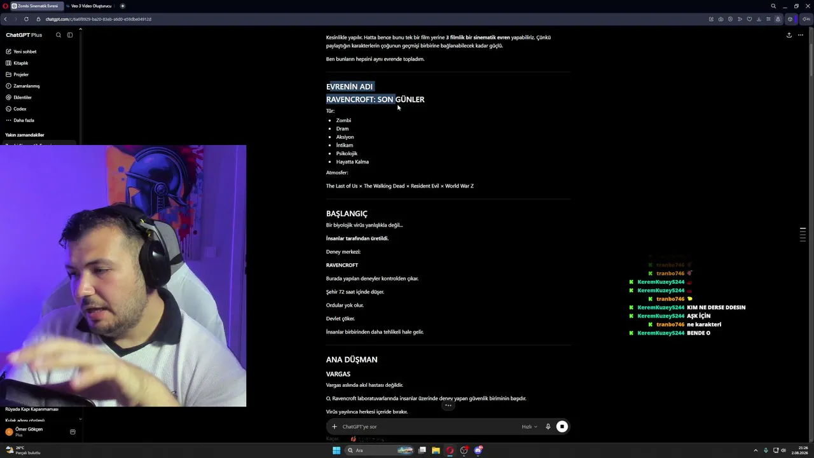Click the ChatGPT'ye sor message field

(429, 427)
